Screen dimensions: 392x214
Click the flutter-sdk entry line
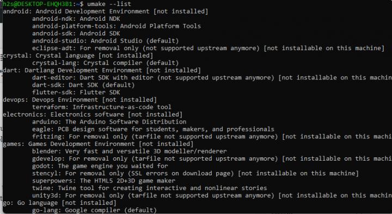76,92
